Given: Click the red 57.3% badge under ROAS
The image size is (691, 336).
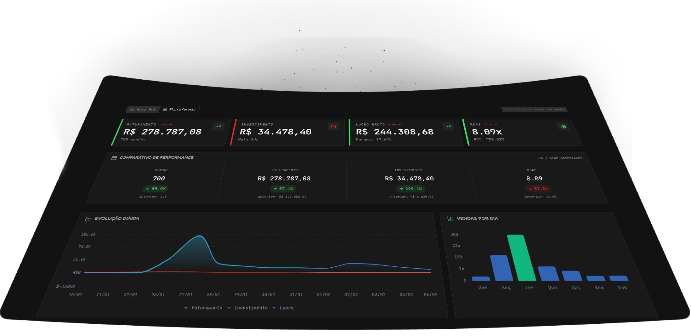Looking at the screenshot, I should tap(538, 189).
